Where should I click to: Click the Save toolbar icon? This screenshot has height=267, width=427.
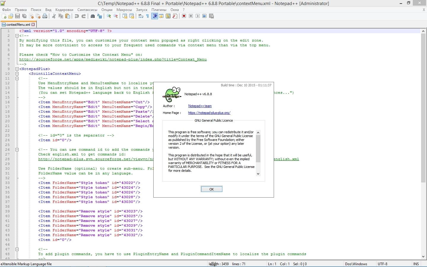pos(17,16)
